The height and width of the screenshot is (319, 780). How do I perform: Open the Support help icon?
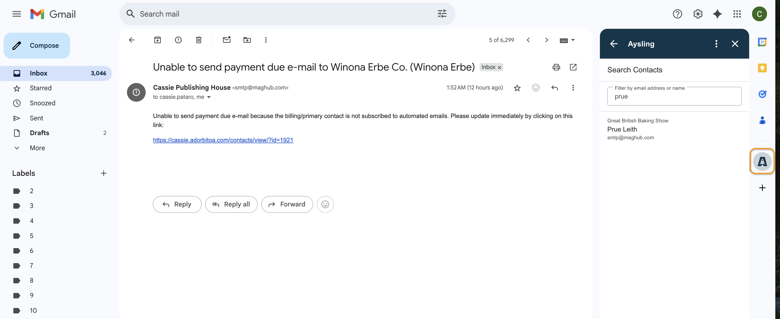coord(677,14)
